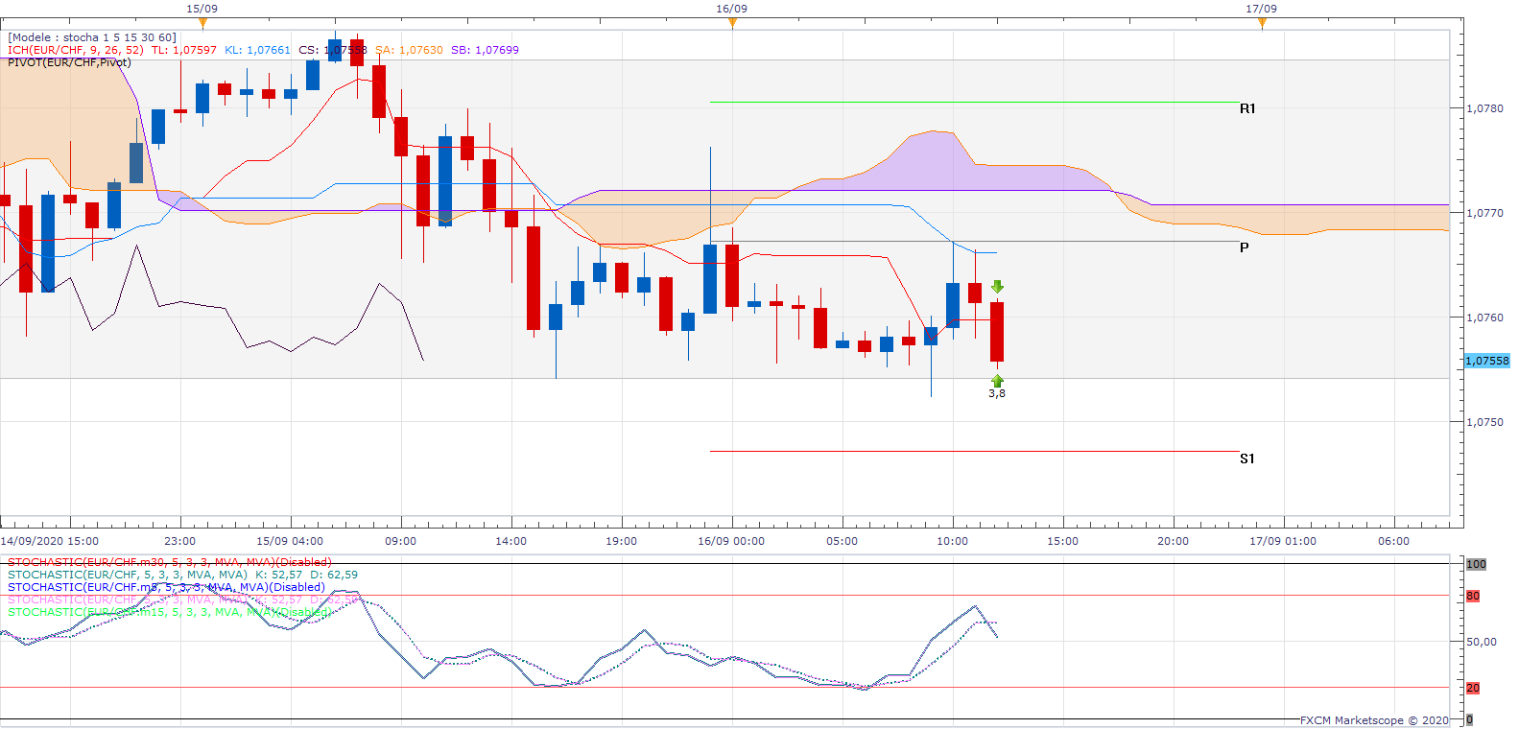Click the 100 level on the stochastic scale
This screenshot has width=1519, height=729.
(1476, 564)
